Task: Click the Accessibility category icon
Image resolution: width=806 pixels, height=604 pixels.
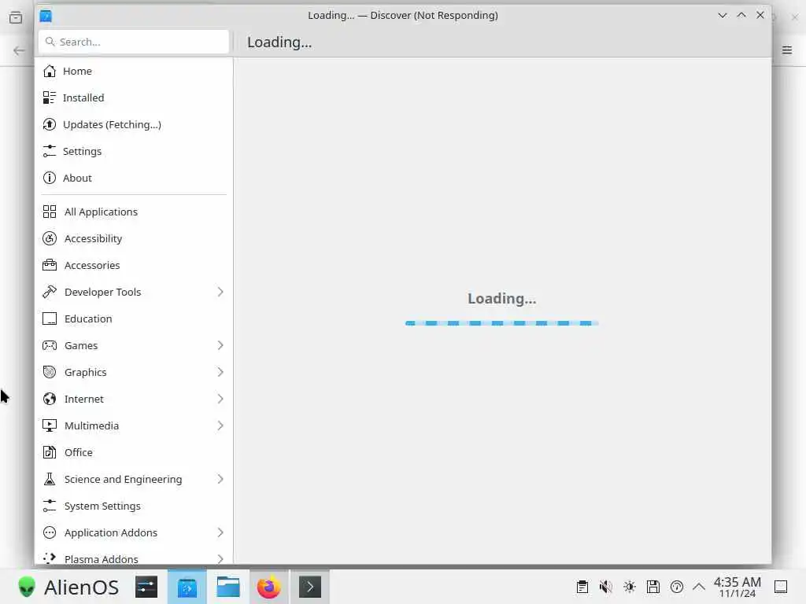Action: tap(50, 238)
